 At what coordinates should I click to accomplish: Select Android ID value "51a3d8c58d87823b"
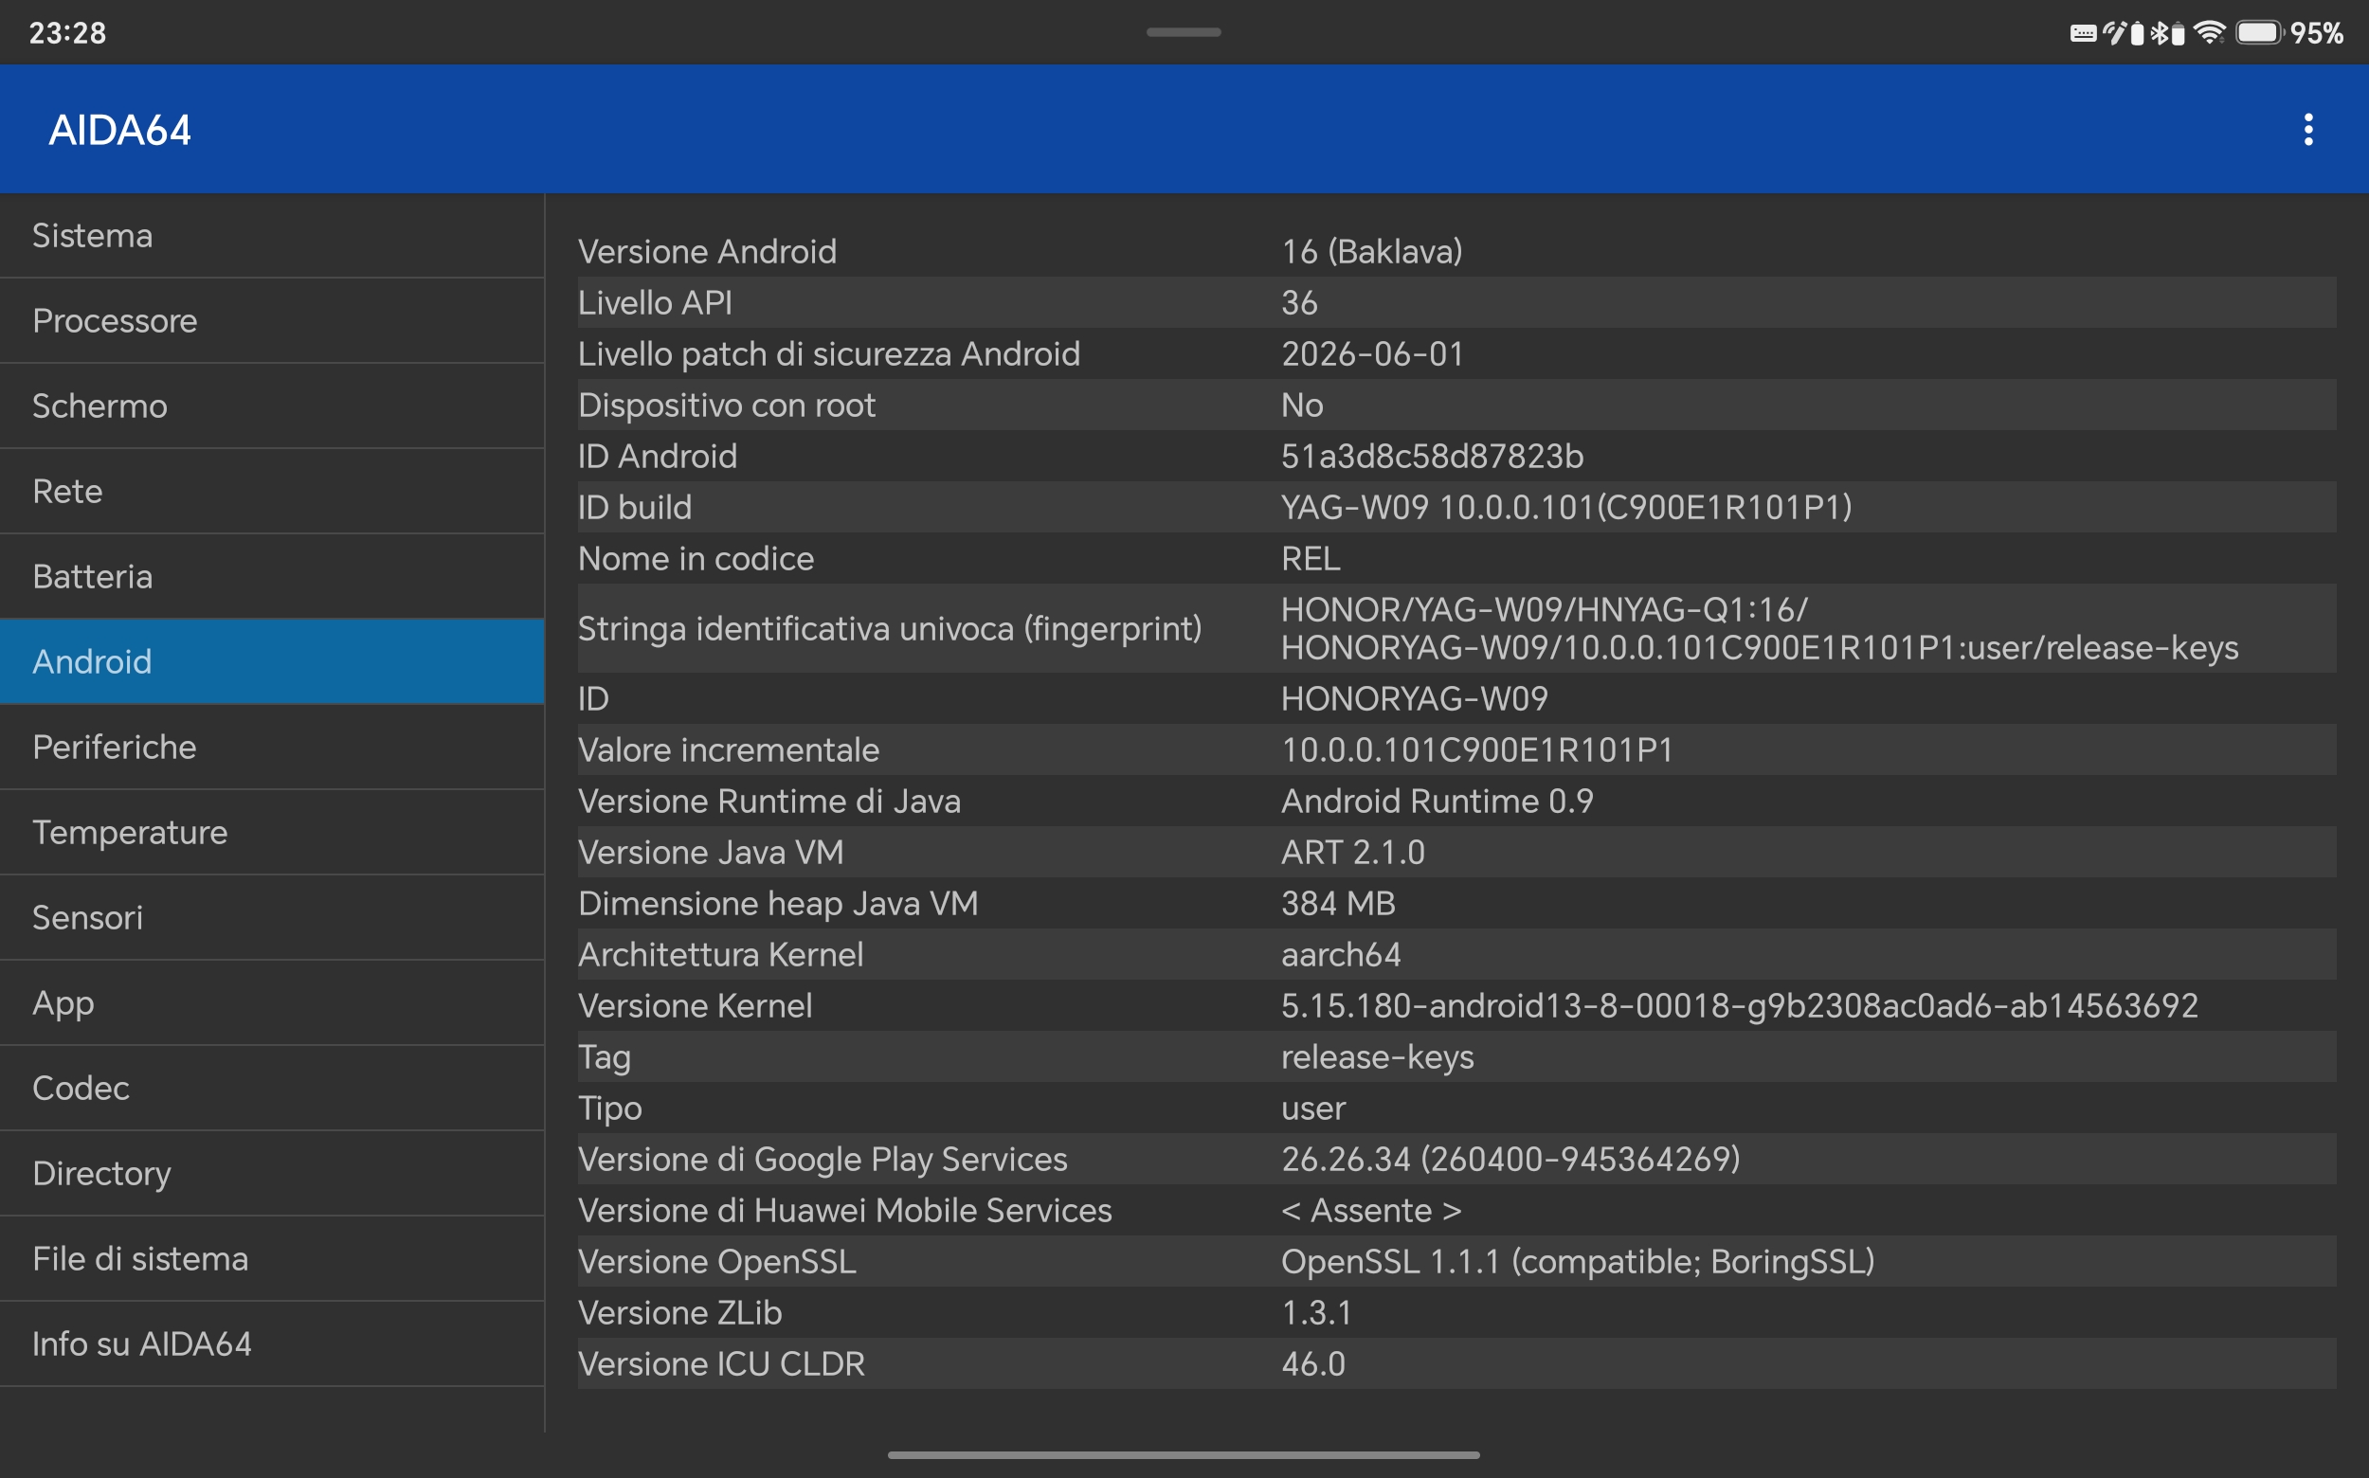pyautogui.click(x=1433, y=457)
